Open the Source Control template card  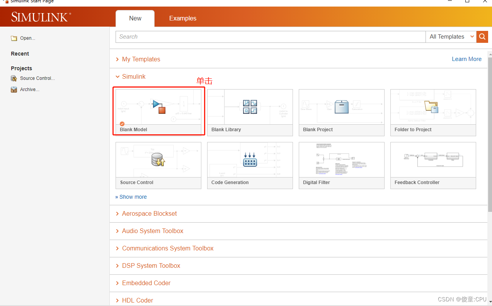158,165
